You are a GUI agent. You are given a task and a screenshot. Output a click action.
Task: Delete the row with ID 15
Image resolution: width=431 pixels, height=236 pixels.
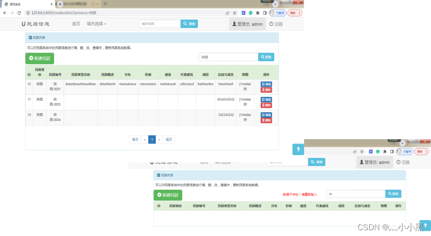[266, 90]
